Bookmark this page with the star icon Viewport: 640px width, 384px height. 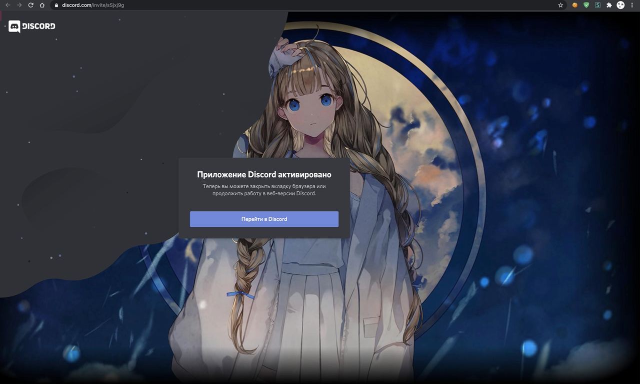click(560, 5)
